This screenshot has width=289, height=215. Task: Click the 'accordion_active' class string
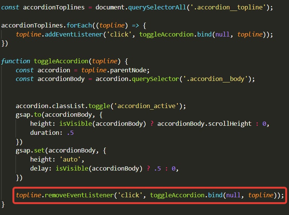[146, 106]
